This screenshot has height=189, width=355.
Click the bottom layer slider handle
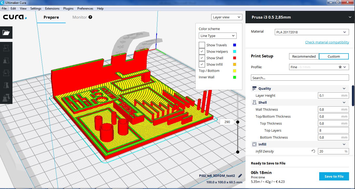[x=237, y=152]
